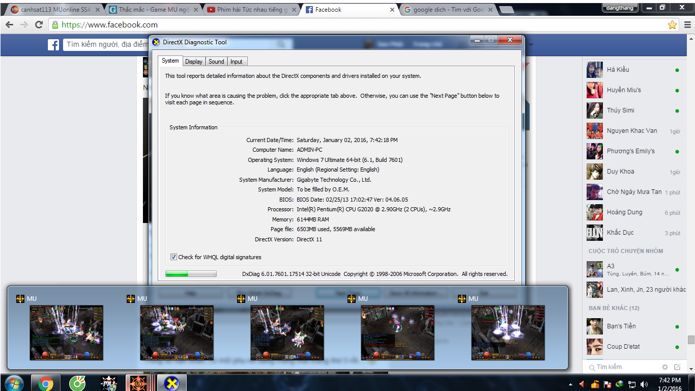
Task: Click the grouped MU game taskbar icon
Action: click(x=139, y=383)
